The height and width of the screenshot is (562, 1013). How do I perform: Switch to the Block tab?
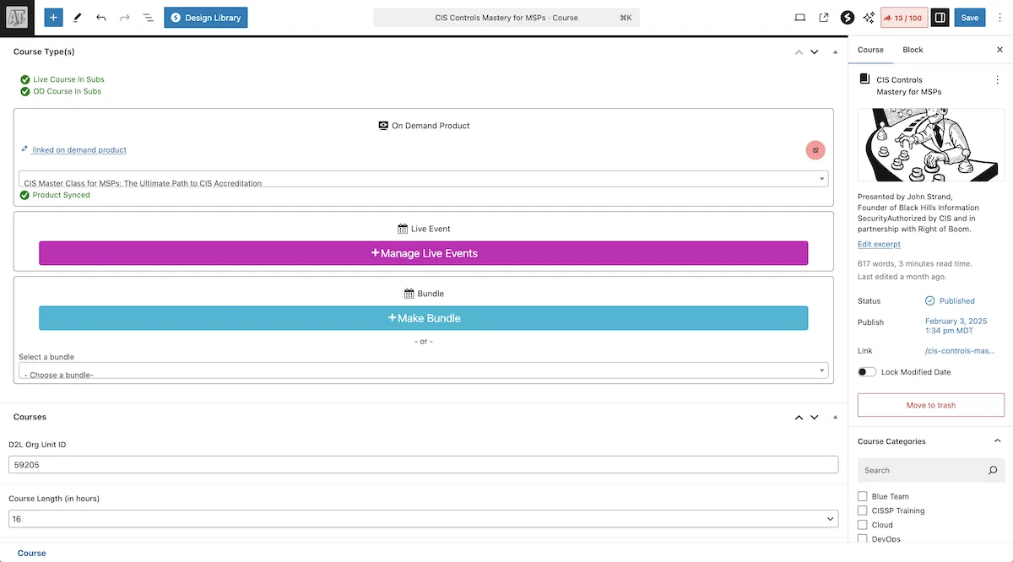(x=913, y=50)
